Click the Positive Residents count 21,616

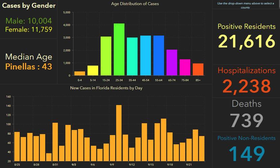coord(247,41)
